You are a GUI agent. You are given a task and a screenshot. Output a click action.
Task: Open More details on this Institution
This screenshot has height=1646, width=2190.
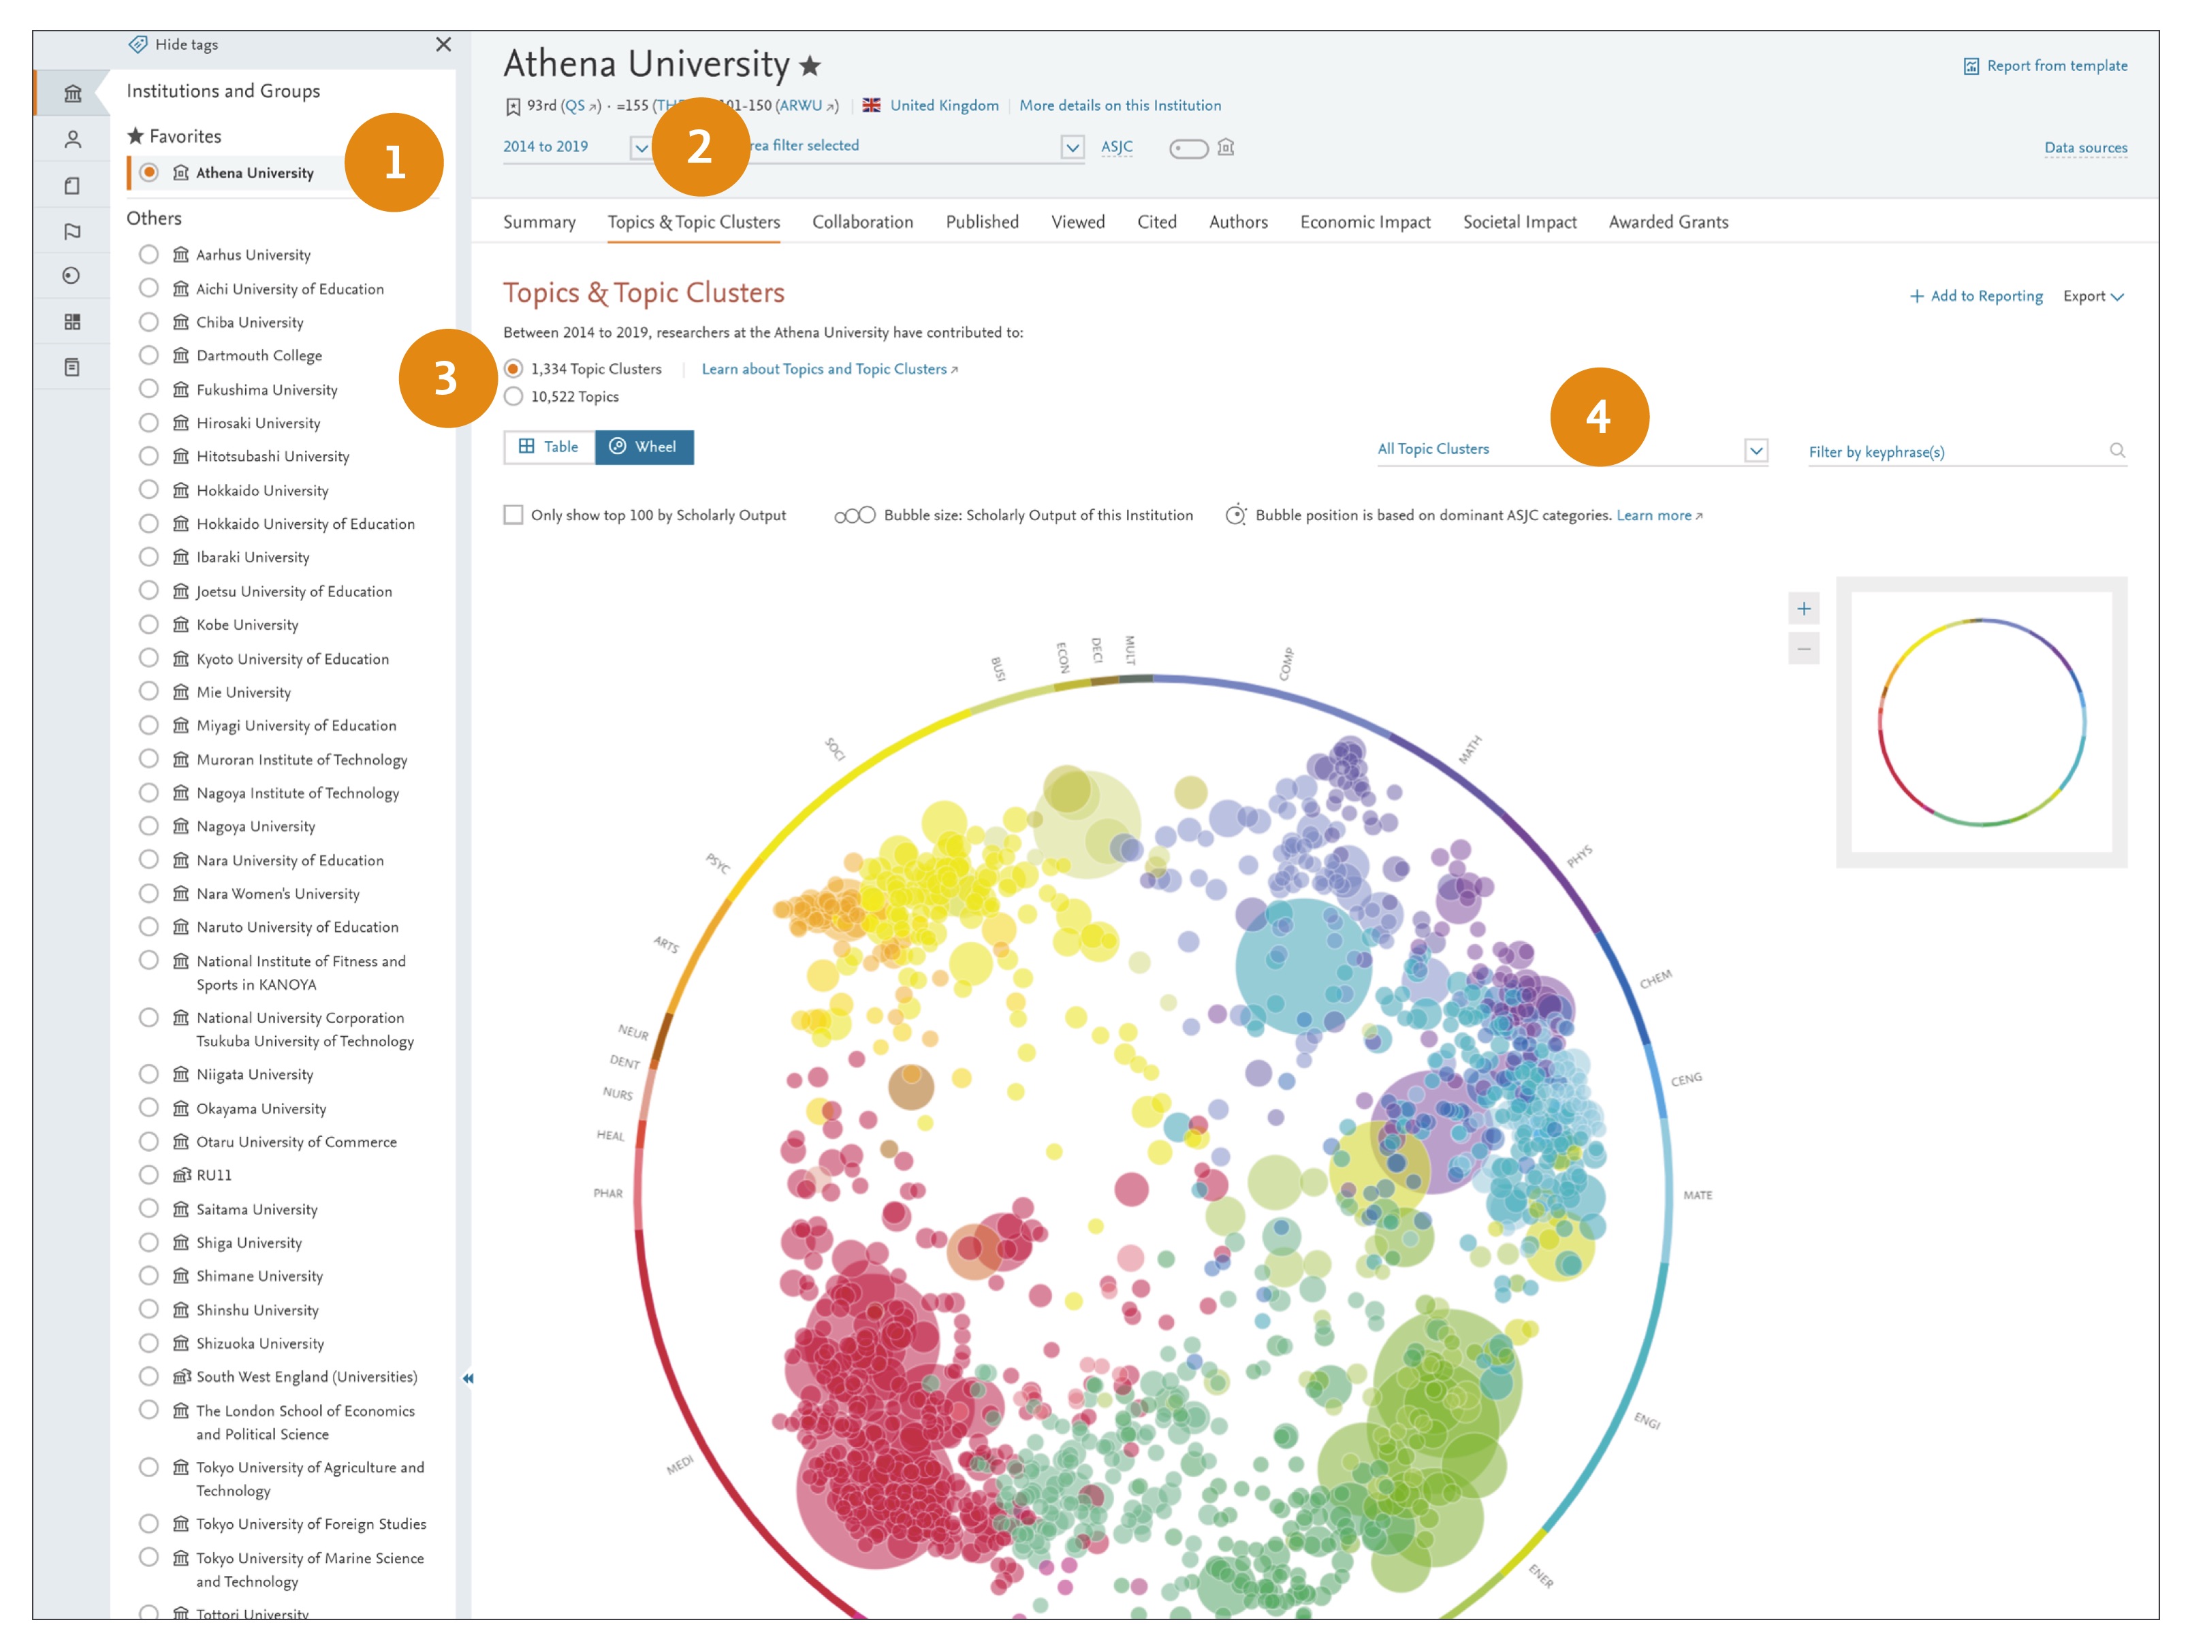[1121, 106]
